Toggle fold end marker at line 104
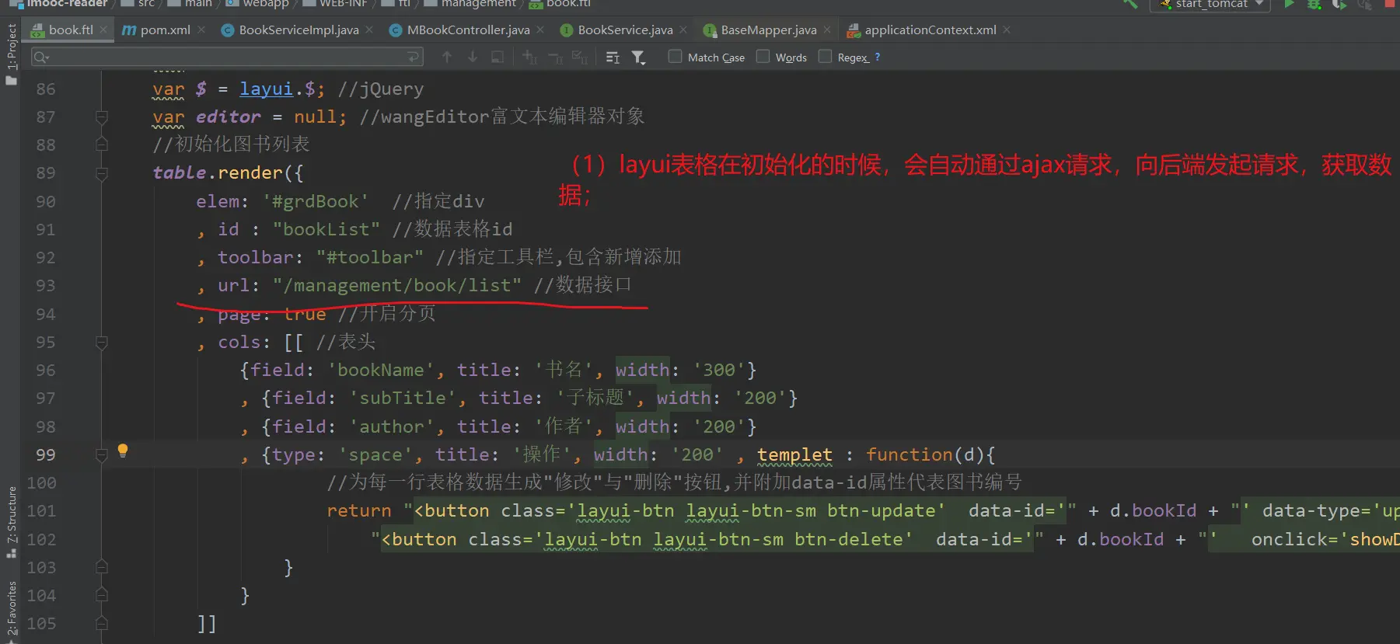Image resolution: width=1400 pixels, height=644 pixels. 101,595
